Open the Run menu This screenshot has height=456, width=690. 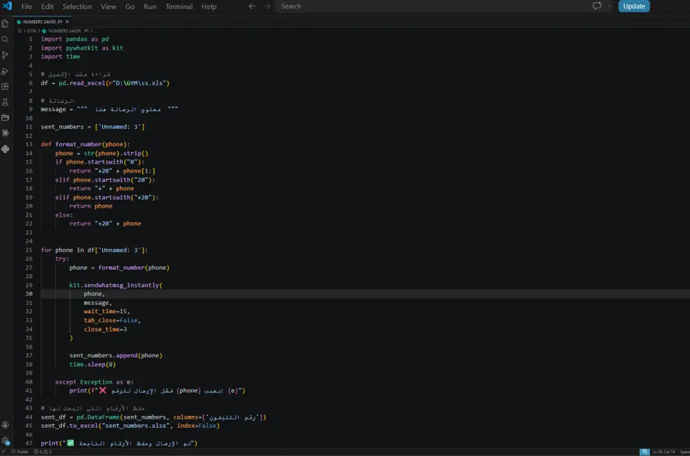(150, 6)
